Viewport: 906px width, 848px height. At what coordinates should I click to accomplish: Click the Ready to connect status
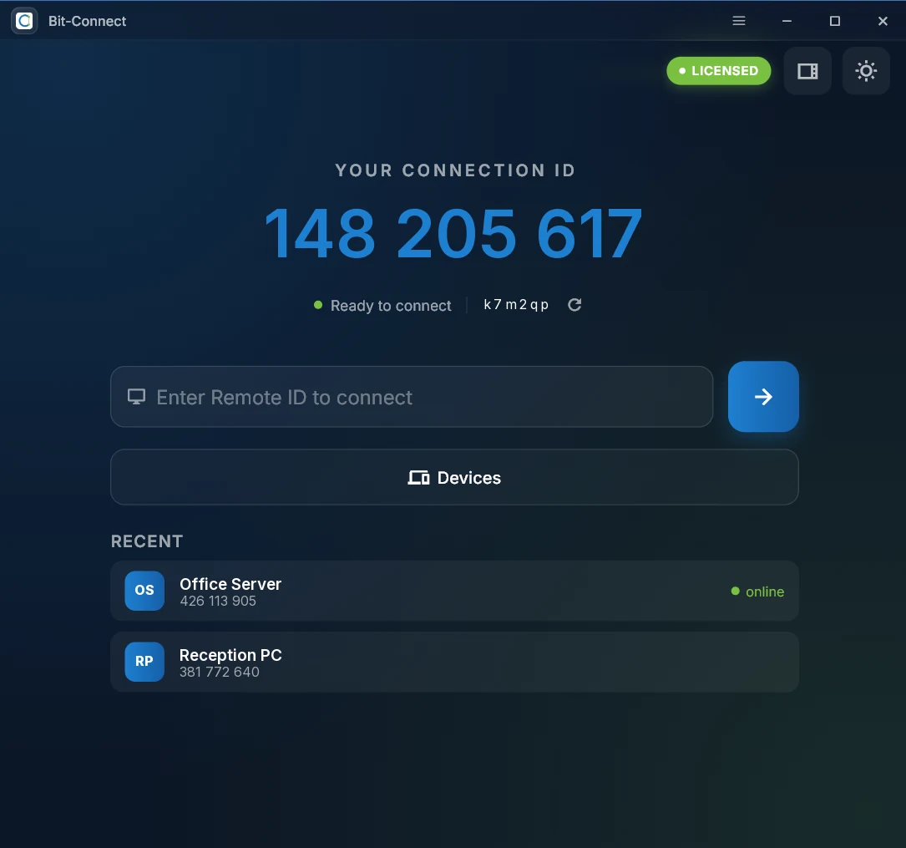click(x=382, y=305)
